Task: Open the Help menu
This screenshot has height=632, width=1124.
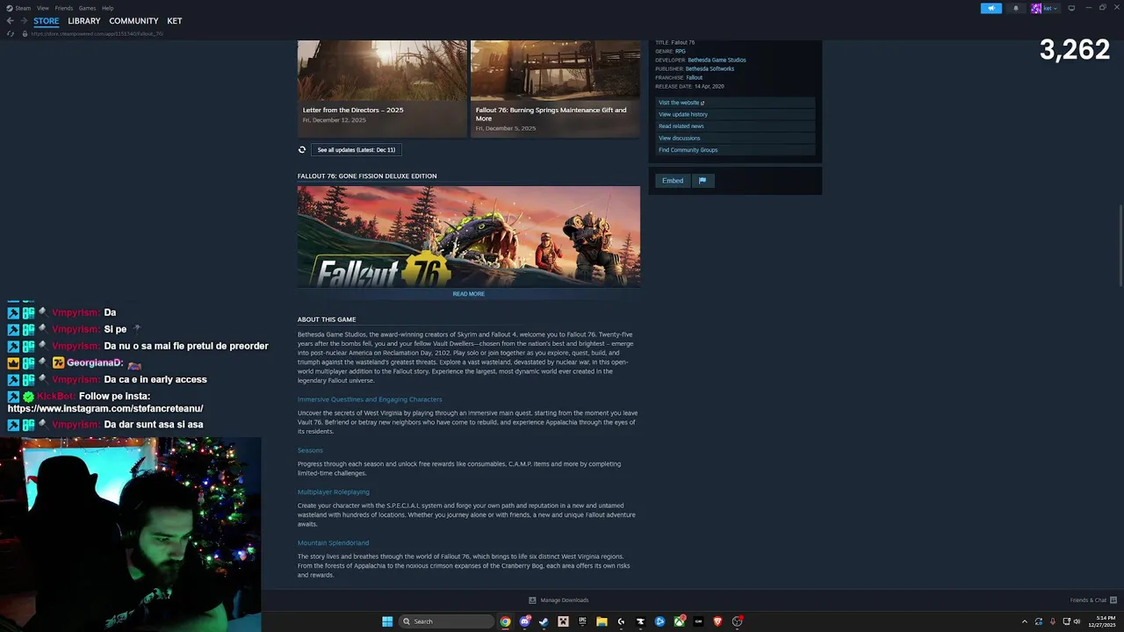Action: coord(107,8)
